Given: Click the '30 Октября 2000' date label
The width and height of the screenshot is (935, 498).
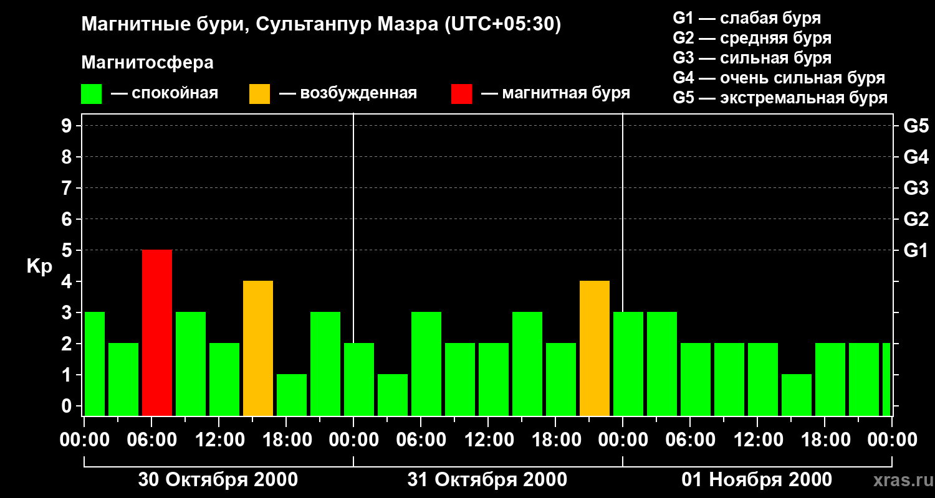Looking at the screenshot, I should (x=218, y=480).
